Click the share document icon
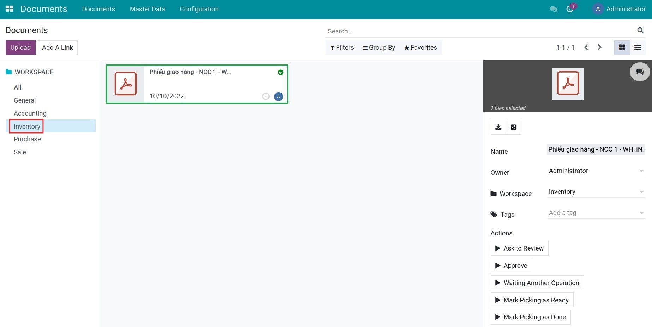Screen dimensions: 652x327 [513, 127]
